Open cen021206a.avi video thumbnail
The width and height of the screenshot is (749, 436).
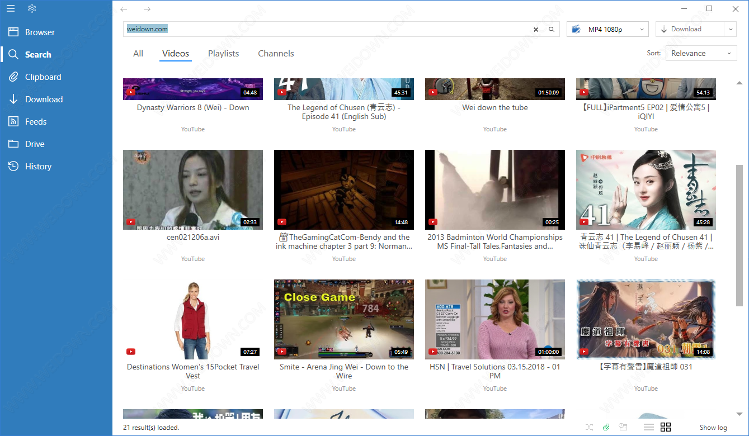point(193,189)
